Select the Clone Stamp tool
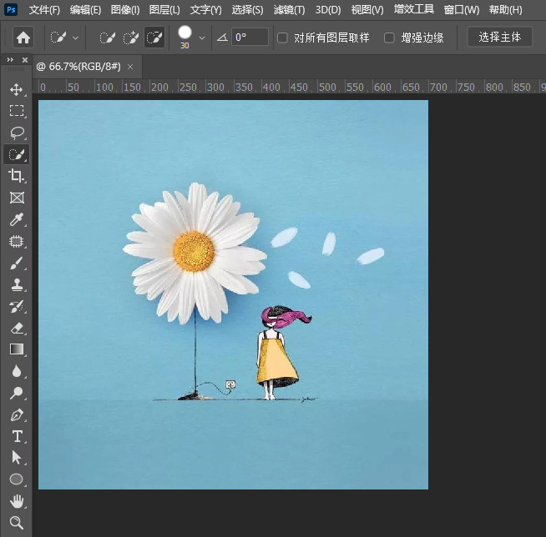Viewport: 546px width, 537px height. tap(16, 285)
